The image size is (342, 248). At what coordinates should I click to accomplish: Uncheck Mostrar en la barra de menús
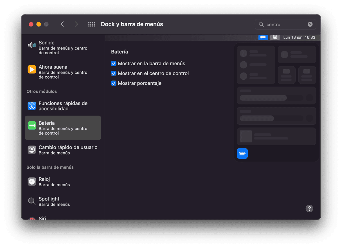[114, 64]
